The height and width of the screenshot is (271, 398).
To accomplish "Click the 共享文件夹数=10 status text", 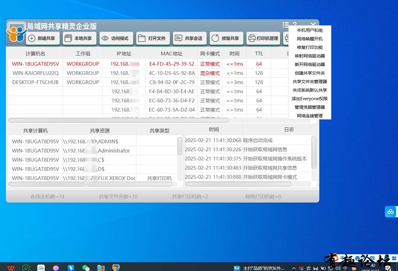I will pos(118,196).
